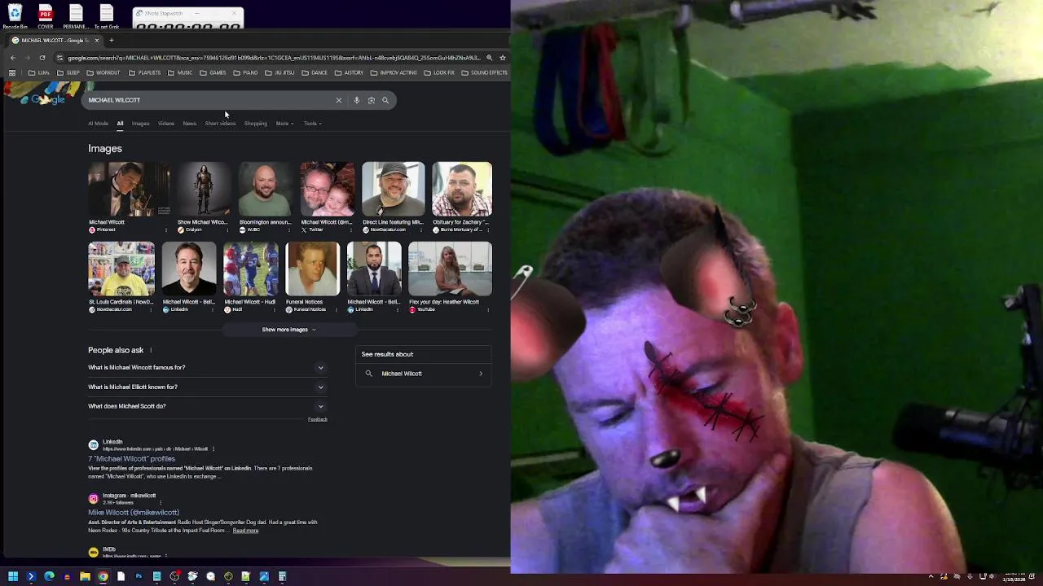Switch to the Shopping tab
Viewport: 1043px width, 586px height.
(256, 124)
